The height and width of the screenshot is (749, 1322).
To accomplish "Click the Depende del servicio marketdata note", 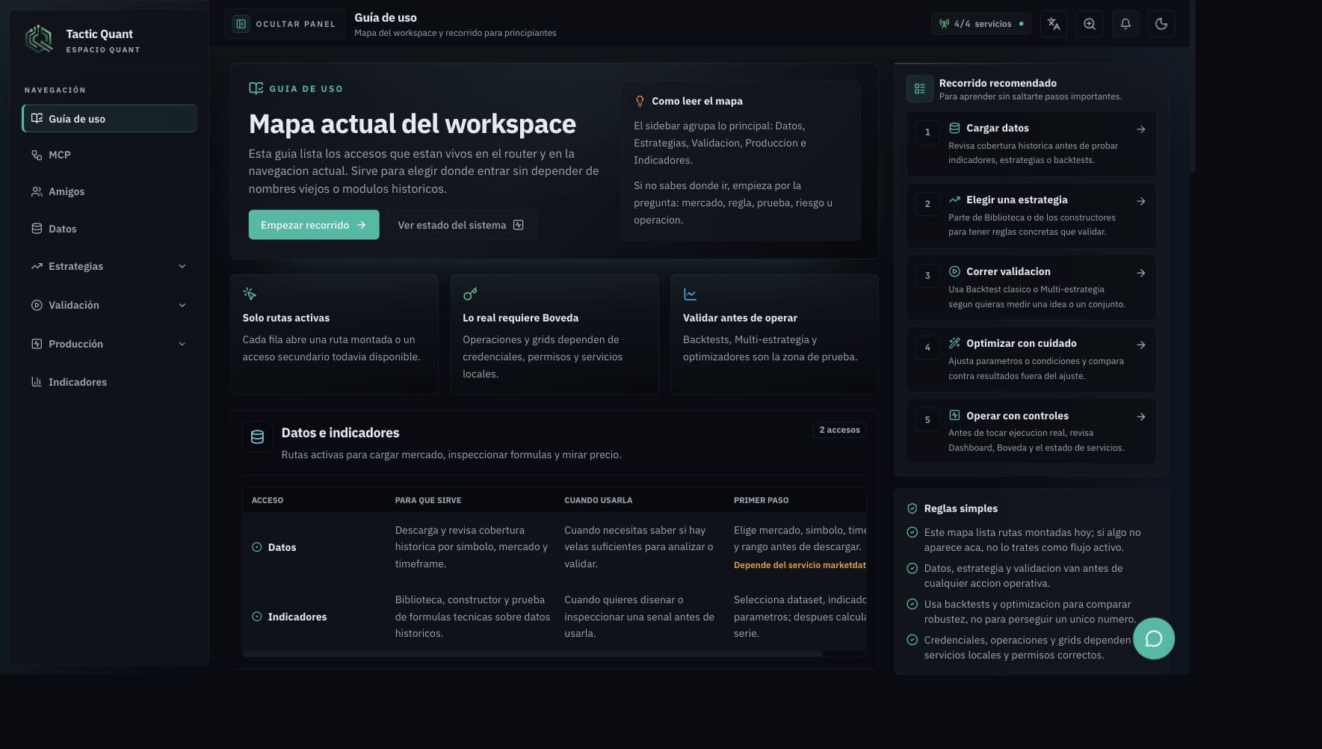I will [800, 565].
